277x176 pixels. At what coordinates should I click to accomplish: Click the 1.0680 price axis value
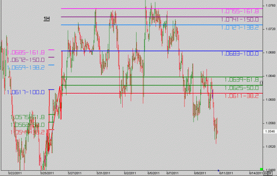coord(270,53)
